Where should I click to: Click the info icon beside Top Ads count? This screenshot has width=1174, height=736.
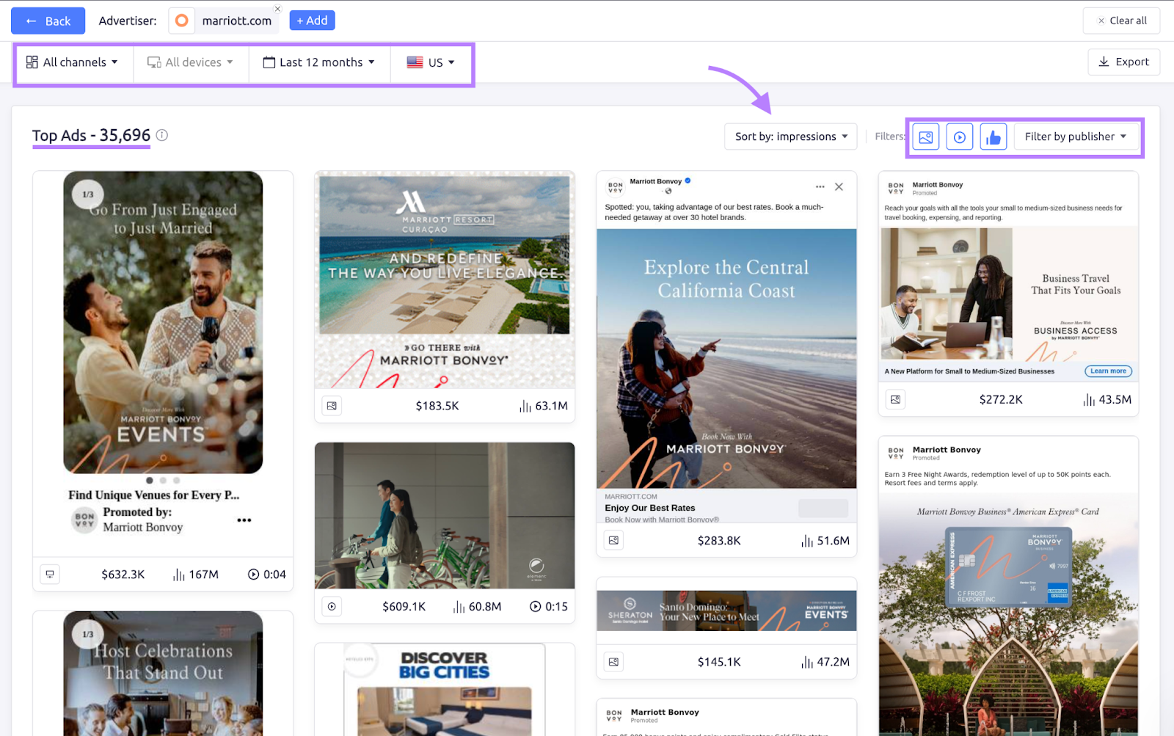coord(162,135)
